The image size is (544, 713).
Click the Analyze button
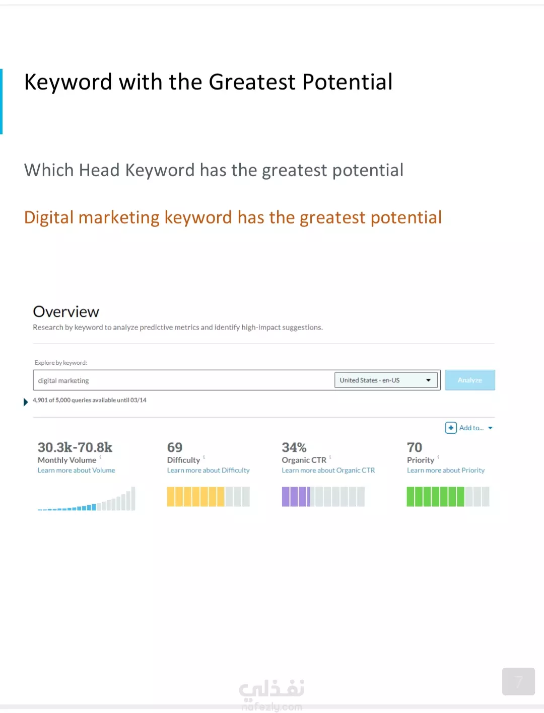point(470,380)
